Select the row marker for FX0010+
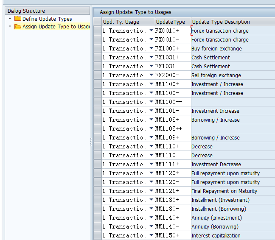The image size is (275, 240). (x=98, y=31)
